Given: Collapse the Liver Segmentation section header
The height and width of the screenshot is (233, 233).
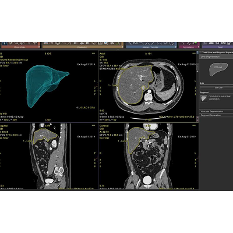Looking at the screenshot, I should point(216,57).
